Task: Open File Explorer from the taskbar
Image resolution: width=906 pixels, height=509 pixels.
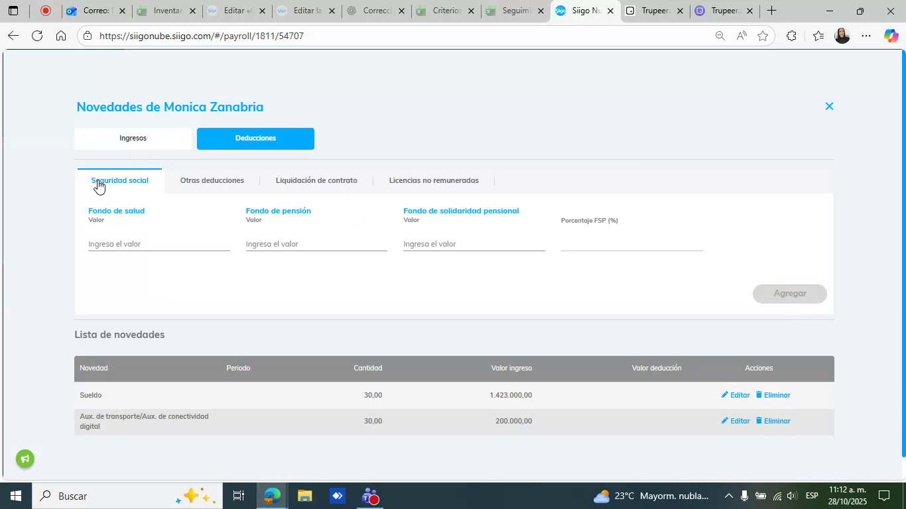Action: (304, 496)
